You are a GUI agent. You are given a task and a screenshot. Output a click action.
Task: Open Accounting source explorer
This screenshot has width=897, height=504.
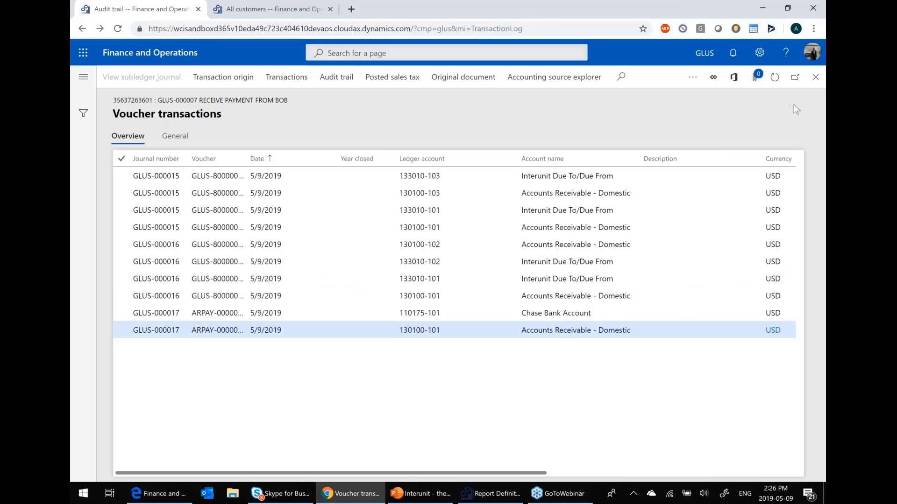(554, 77)
